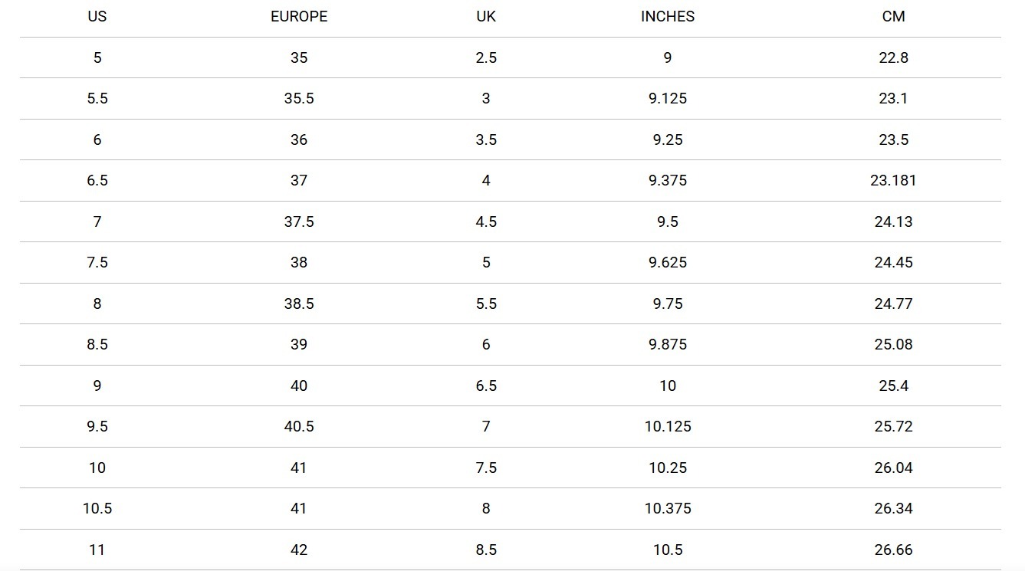Select the 25.4 CM cell
Screen dimensions: 1025x571
tap(894, 386)
